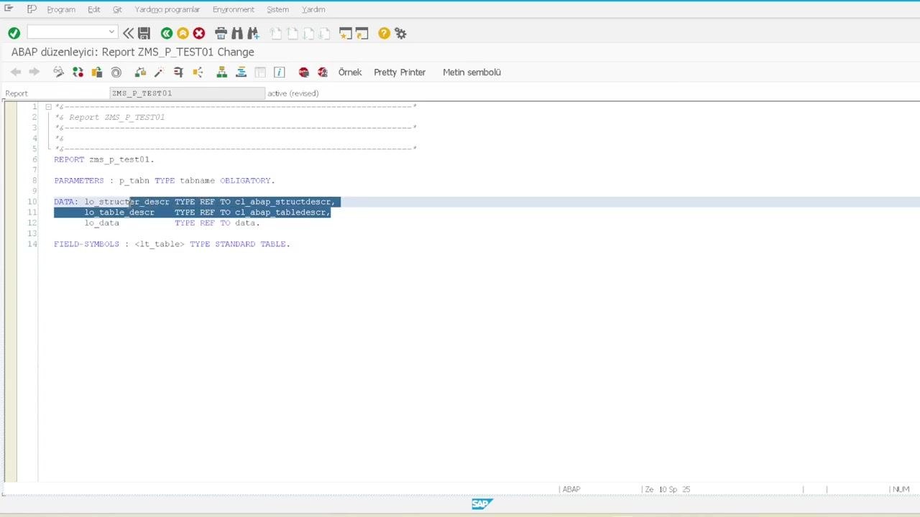Click the red Cancel icon
Screen dimensions: 920x517
click(199, 33)
